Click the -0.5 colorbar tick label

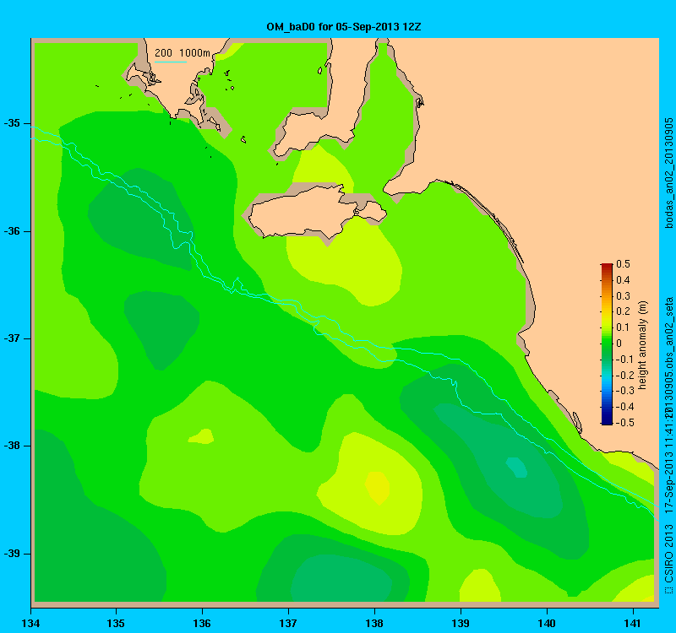click(624, 423)
